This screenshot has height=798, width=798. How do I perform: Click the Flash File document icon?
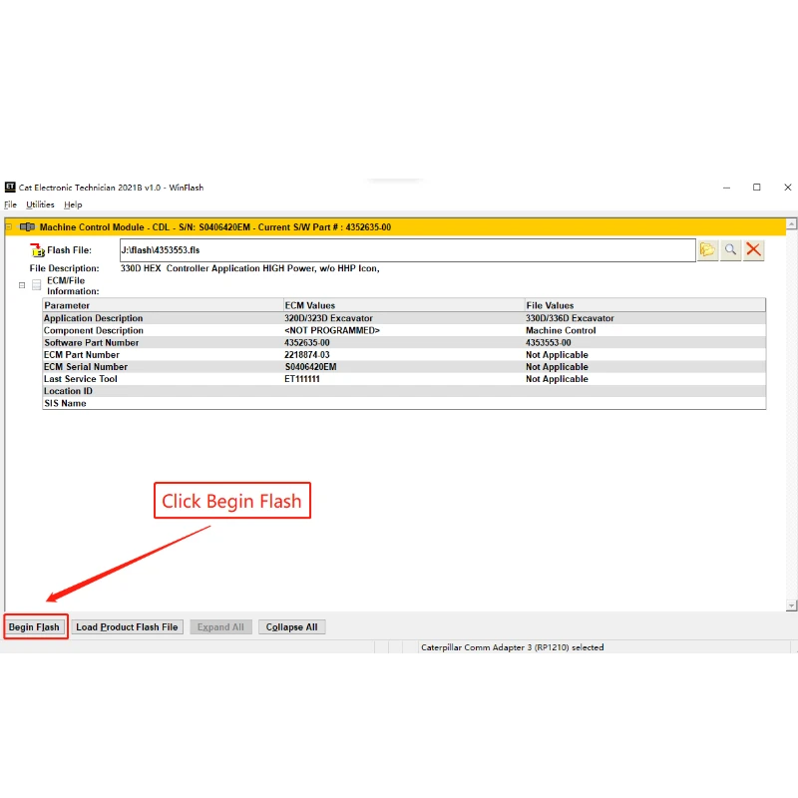(37, 250)
